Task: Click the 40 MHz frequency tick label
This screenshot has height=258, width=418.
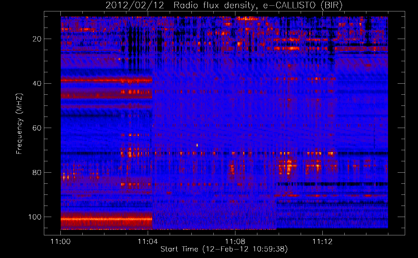Action: point(37,83)
